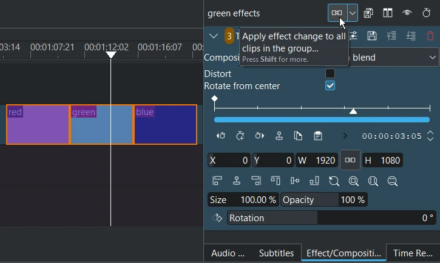Paste keyframe values clipboard icon

pos(317,136)
